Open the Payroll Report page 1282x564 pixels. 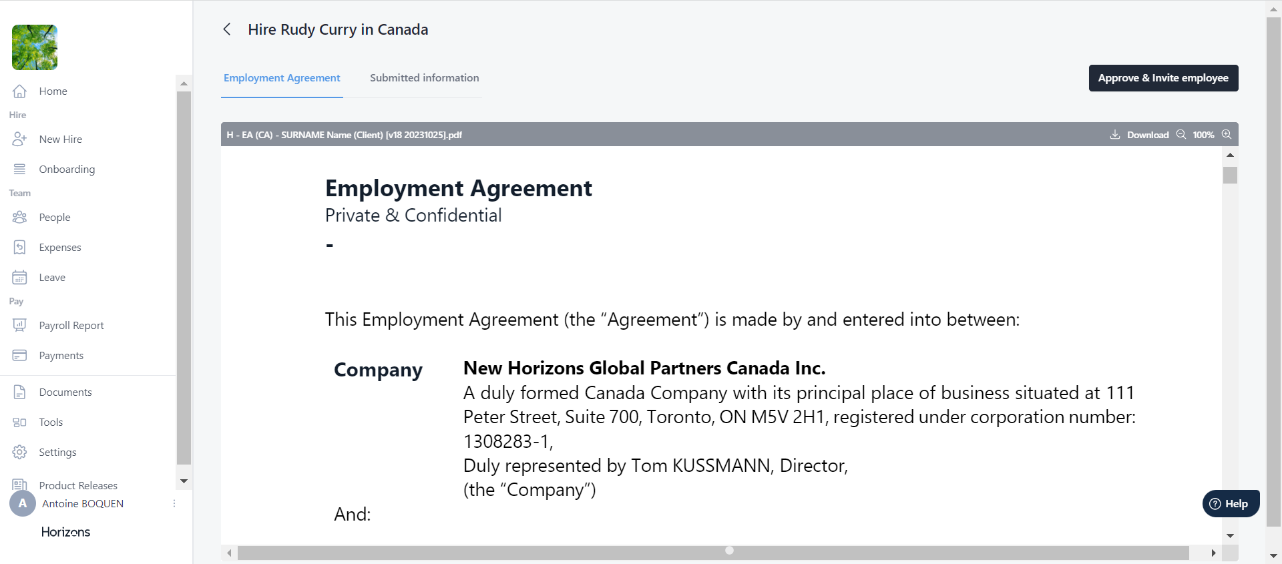coord(71,326)
